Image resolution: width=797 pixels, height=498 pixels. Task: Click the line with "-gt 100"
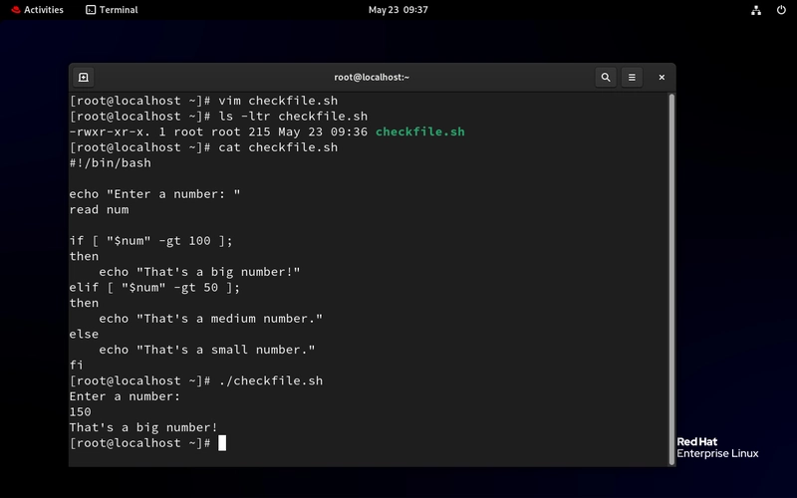click(x=151, y=241)
